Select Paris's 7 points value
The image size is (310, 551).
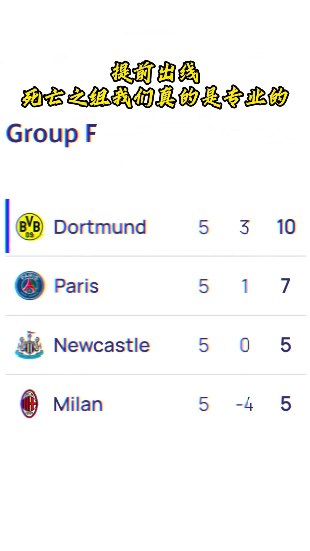click(285, 286)
